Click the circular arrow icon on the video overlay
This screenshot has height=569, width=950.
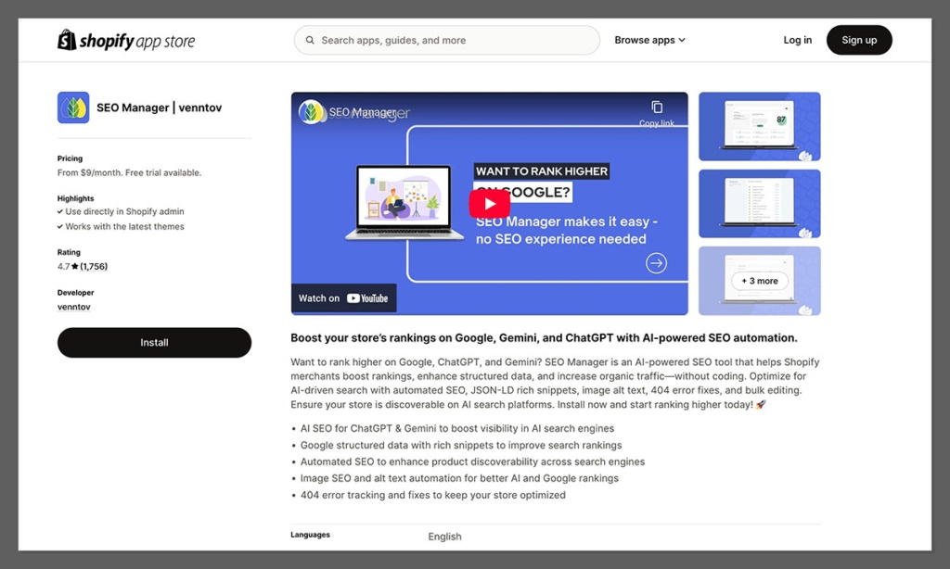tap(656, 263)
